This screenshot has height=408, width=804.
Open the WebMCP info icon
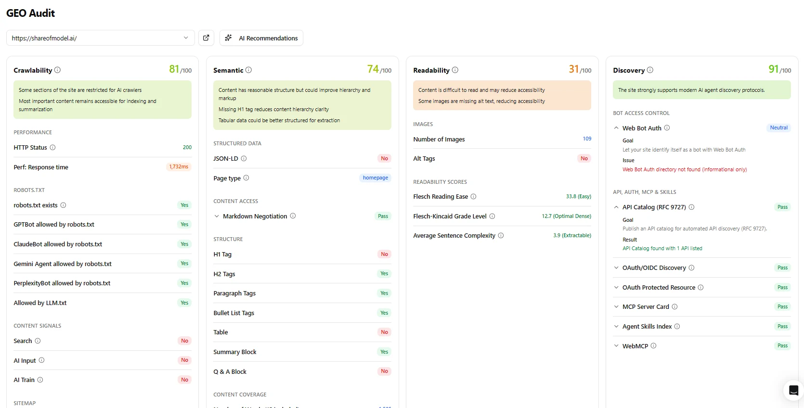pyautogui.click(x=653, y=346)
